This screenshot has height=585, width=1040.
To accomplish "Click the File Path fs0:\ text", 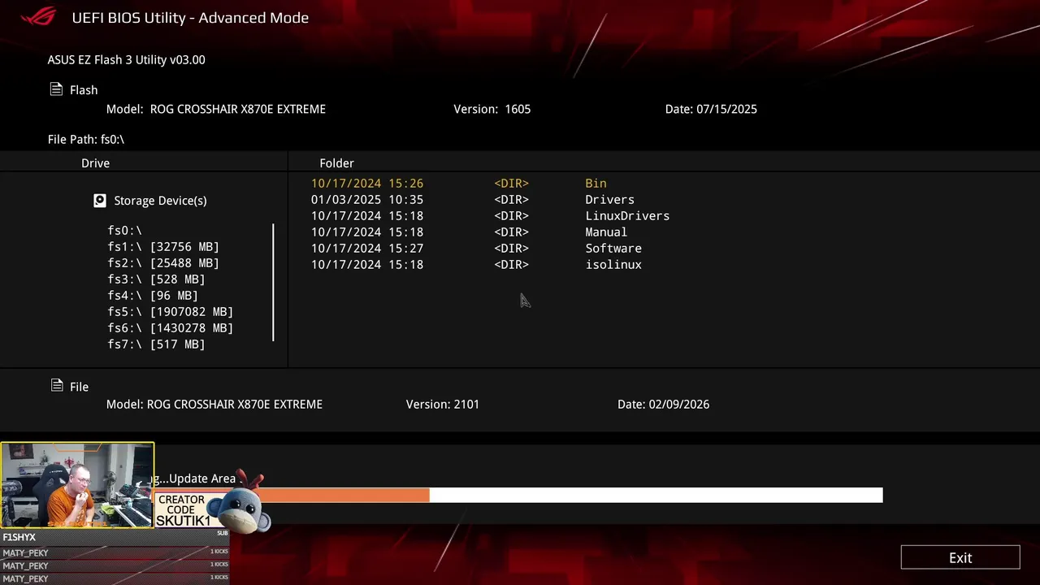I will tap(86, 139).
